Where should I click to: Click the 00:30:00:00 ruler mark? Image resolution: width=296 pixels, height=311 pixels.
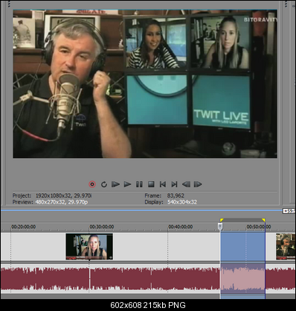click(102, 227)
